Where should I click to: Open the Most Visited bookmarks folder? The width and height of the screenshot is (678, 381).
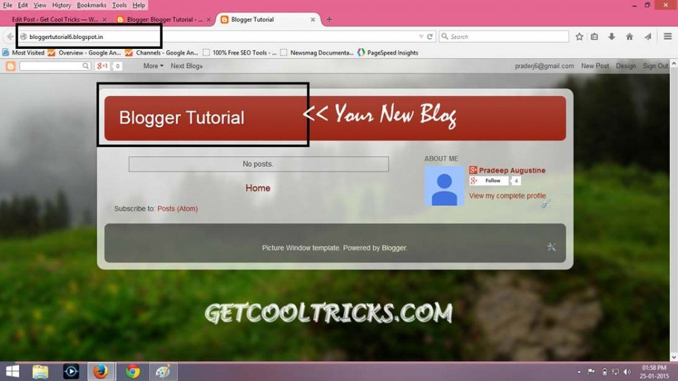click(x=23, y=53)
